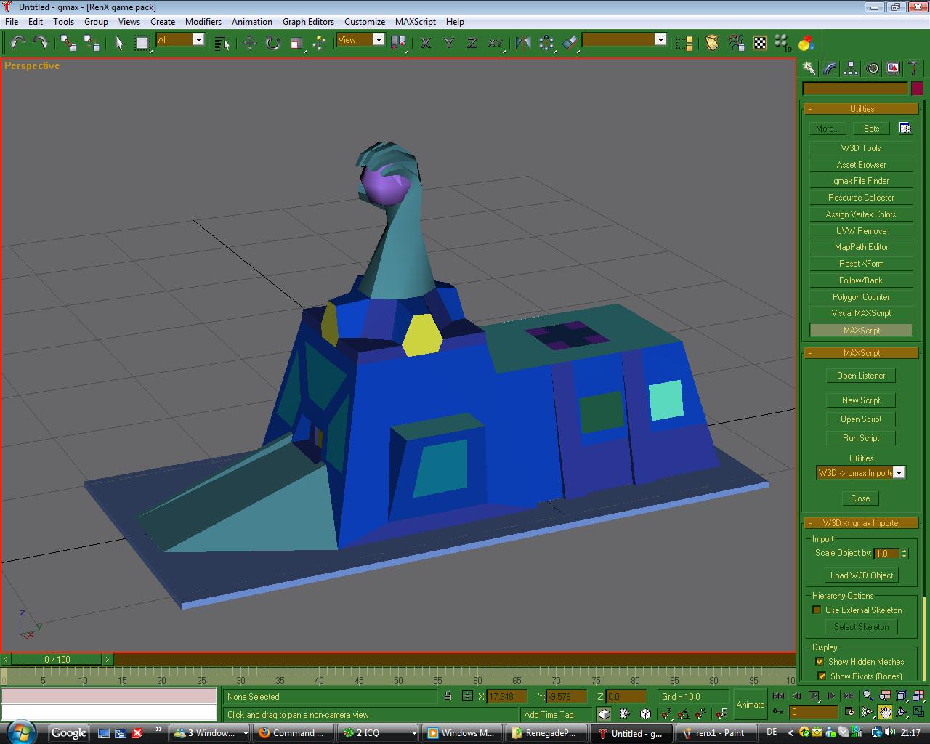Viewport: 930px width, 744px height.
Task: Open the Modify panel tab icon
Action: click(830, 68)
